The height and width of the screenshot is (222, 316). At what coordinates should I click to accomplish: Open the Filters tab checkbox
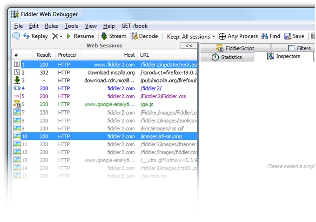pos(292,48)
